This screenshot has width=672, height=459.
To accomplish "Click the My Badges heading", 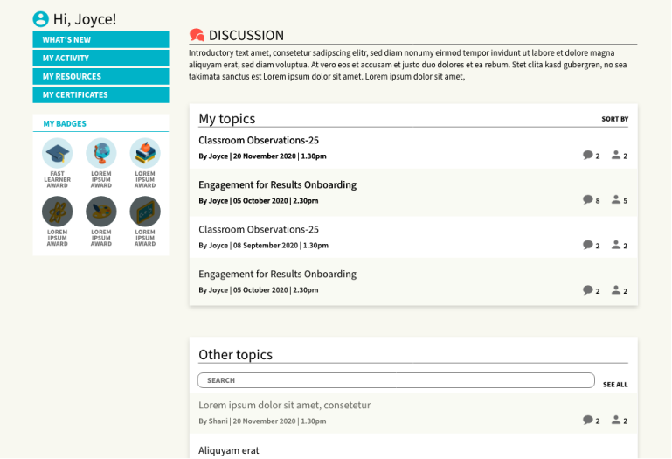I will pyautogui.click(x=65, y=124).
